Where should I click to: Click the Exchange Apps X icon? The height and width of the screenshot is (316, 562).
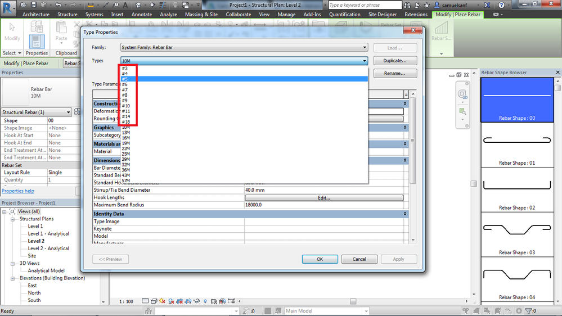point(487,5)
